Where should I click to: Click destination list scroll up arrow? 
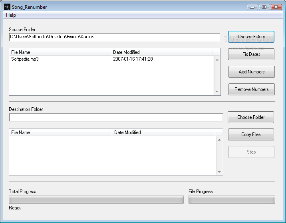pyautogui.click(x=219, y=140)
